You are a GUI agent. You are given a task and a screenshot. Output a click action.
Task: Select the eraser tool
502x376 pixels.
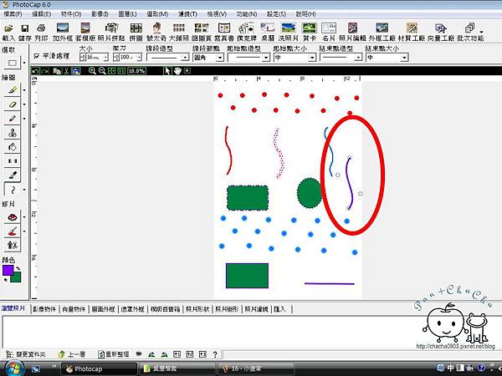click(13, 104)
